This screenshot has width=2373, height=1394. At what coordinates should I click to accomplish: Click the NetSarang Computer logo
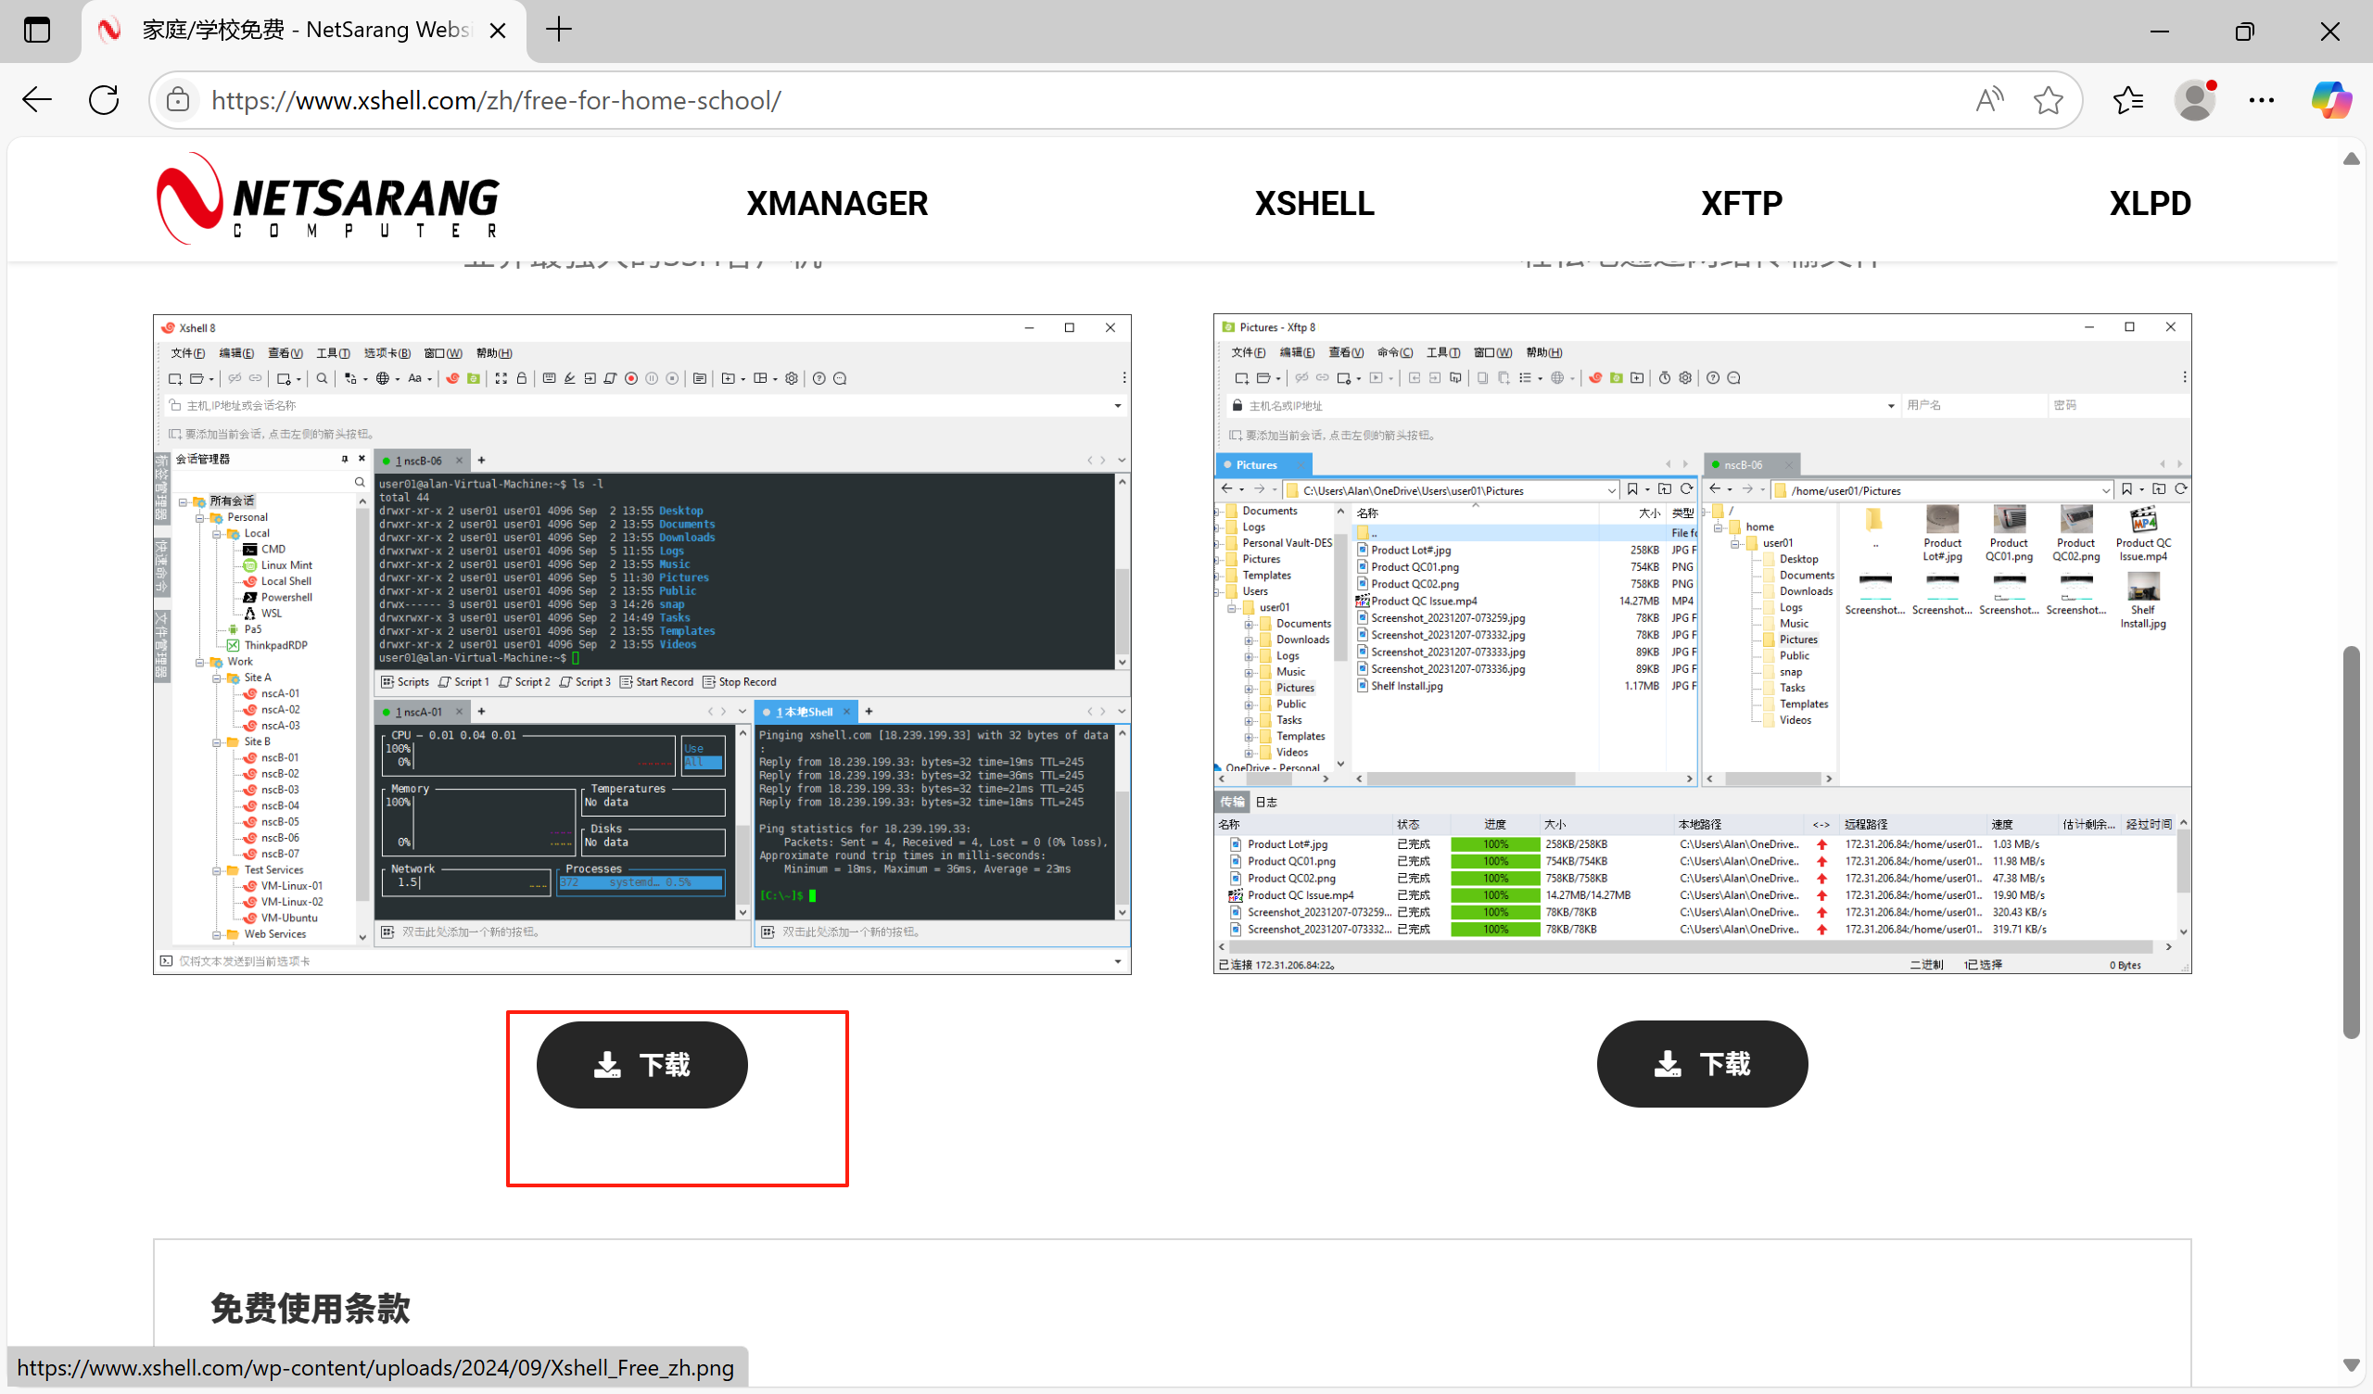[x=328, y=198]
